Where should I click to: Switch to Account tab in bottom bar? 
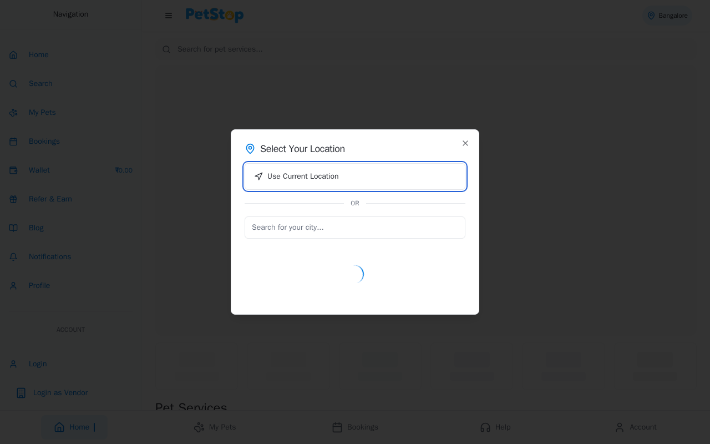(x=636, y=427)
